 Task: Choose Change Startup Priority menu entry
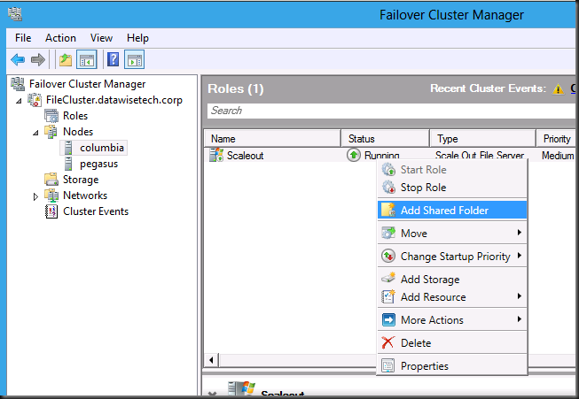[x=452, y=256]
